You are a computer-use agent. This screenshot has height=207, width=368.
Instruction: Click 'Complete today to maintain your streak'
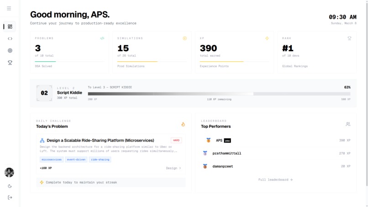(x=81, y=182)
